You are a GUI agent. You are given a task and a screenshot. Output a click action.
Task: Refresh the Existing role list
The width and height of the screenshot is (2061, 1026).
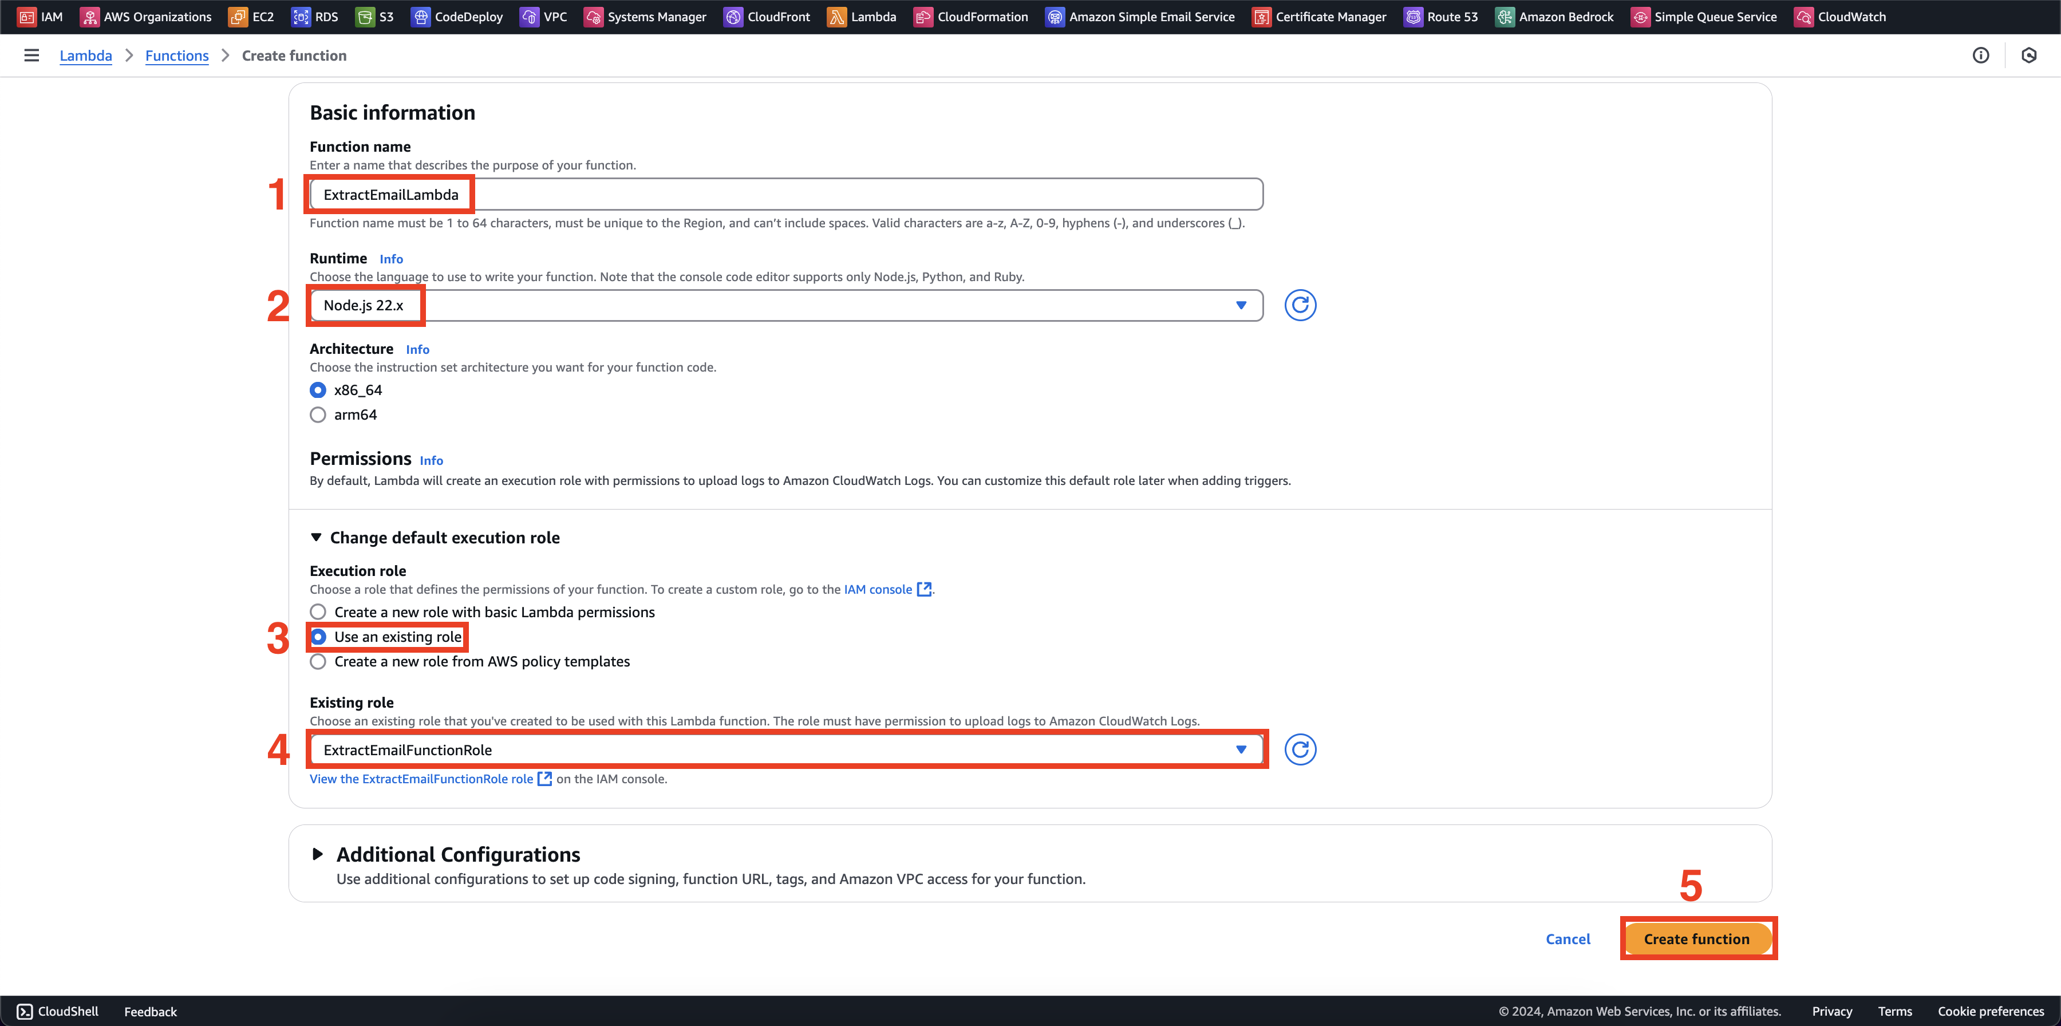[1300, 750]
